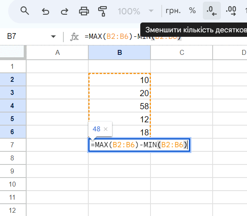Image resolution: width=247 pixels, height=216 pixels.
Task: Open the 100% zoom dropdown
Action: tap(135, 11)
